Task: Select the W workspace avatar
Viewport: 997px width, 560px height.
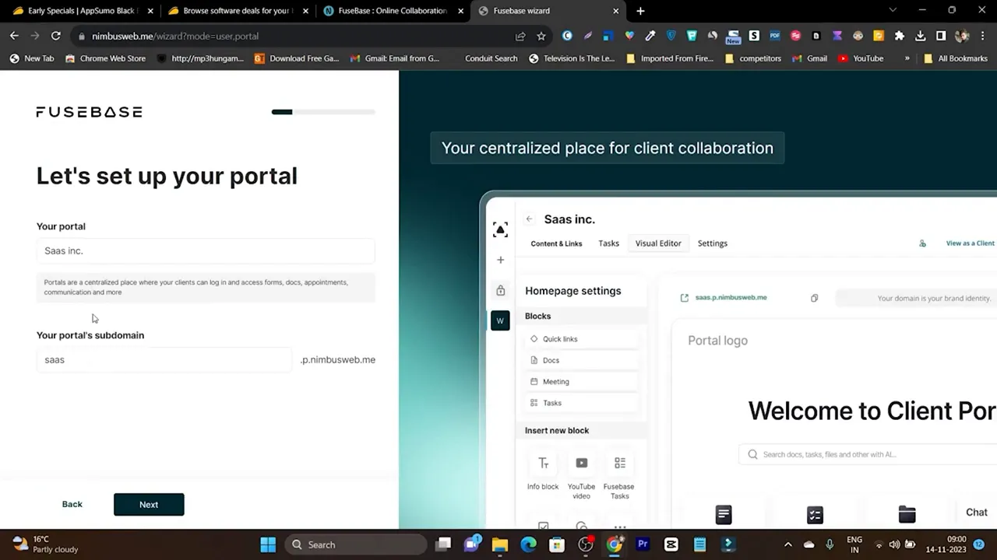Action: pyautogui.click(x=500, y=320)
